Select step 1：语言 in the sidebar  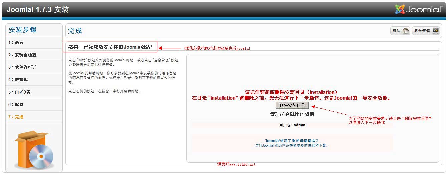34,43
